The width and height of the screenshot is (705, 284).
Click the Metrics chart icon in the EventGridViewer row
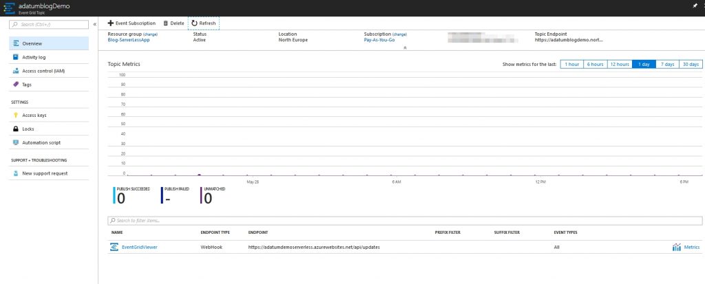677,247
